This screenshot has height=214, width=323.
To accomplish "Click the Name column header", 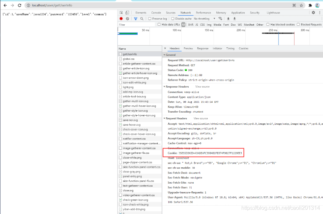I will click(x=140, y=49).
